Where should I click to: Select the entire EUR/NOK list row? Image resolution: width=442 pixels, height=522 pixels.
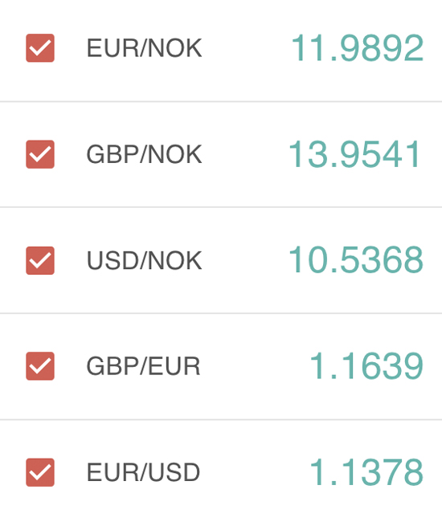pyautogui.click(x=221, y=51)
